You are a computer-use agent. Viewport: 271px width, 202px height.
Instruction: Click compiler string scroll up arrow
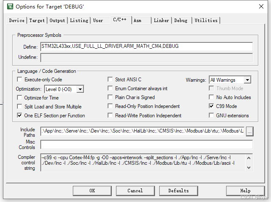pos(249,158)
